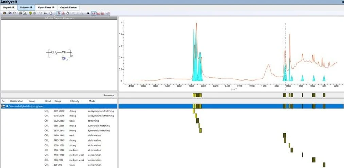
Task: Click the Copy toolbar icon
Action: tap(10, 13)
